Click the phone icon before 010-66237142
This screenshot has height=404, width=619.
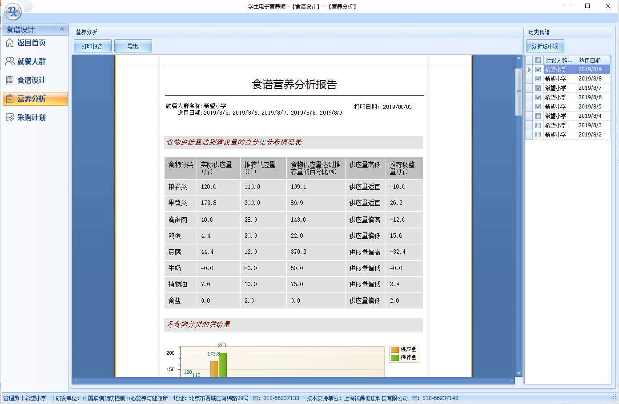415,398
